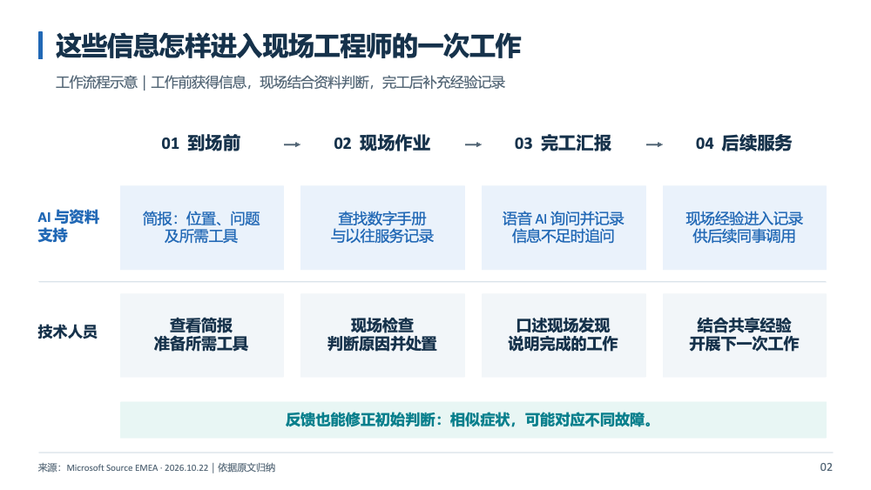Click the arrow between 完工汇报 and 后续服务
The width and height of the screenshot is (871, 490).
tap(654, 144)
